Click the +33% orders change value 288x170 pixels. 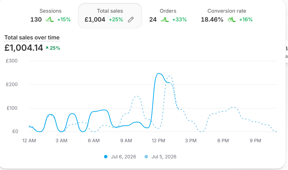180,20
